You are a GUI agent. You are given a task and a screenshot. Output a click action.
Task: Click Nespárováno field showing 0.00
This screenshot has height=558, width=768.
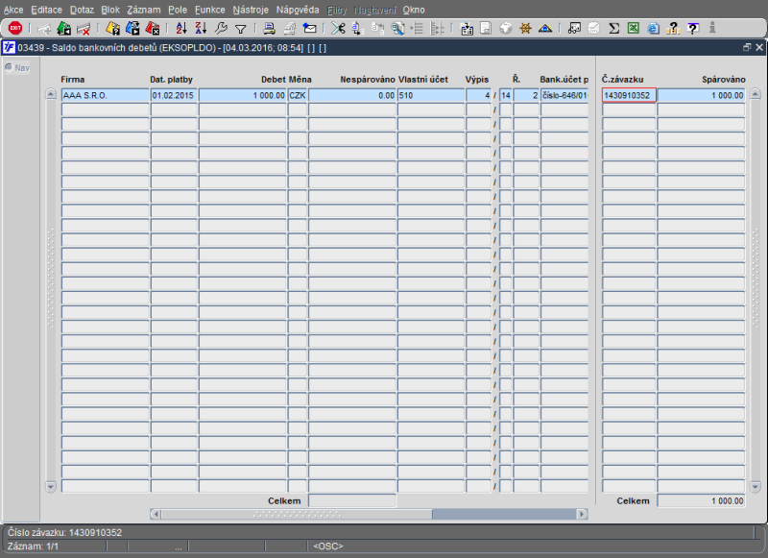pos(352,95)
